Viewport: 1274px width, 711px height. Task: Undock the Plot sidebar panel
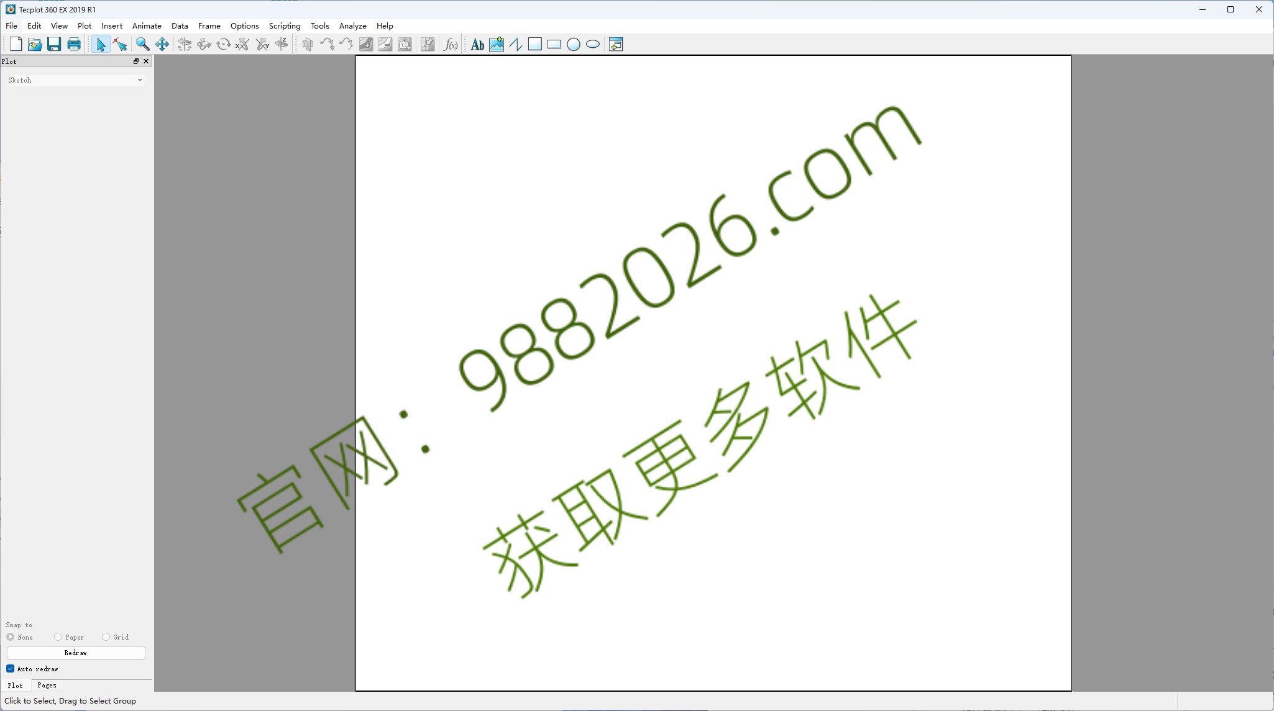pos(136,61)
